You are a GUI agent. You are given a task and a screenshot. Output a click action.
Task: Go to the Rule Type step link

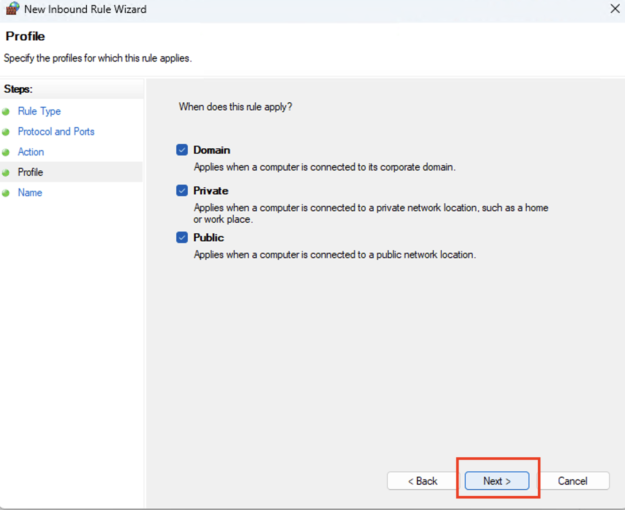point(39,111)
